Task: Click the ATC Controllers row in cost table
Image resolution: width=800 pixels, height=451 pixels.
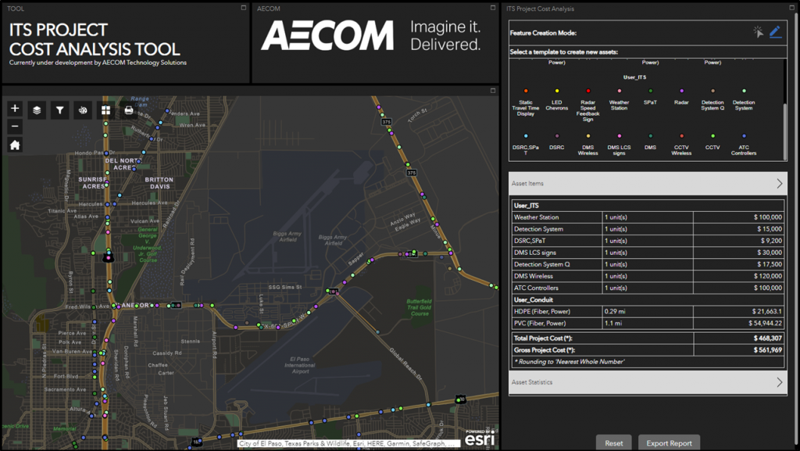Action: 648,288
